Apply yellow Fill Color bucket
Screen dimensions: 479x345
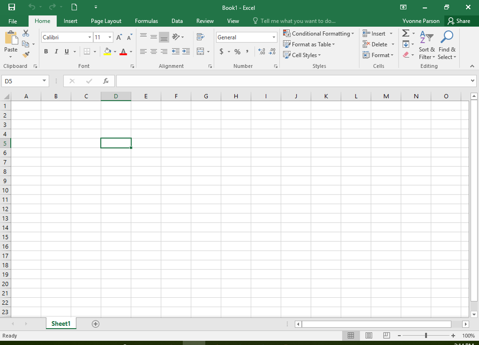107,51
